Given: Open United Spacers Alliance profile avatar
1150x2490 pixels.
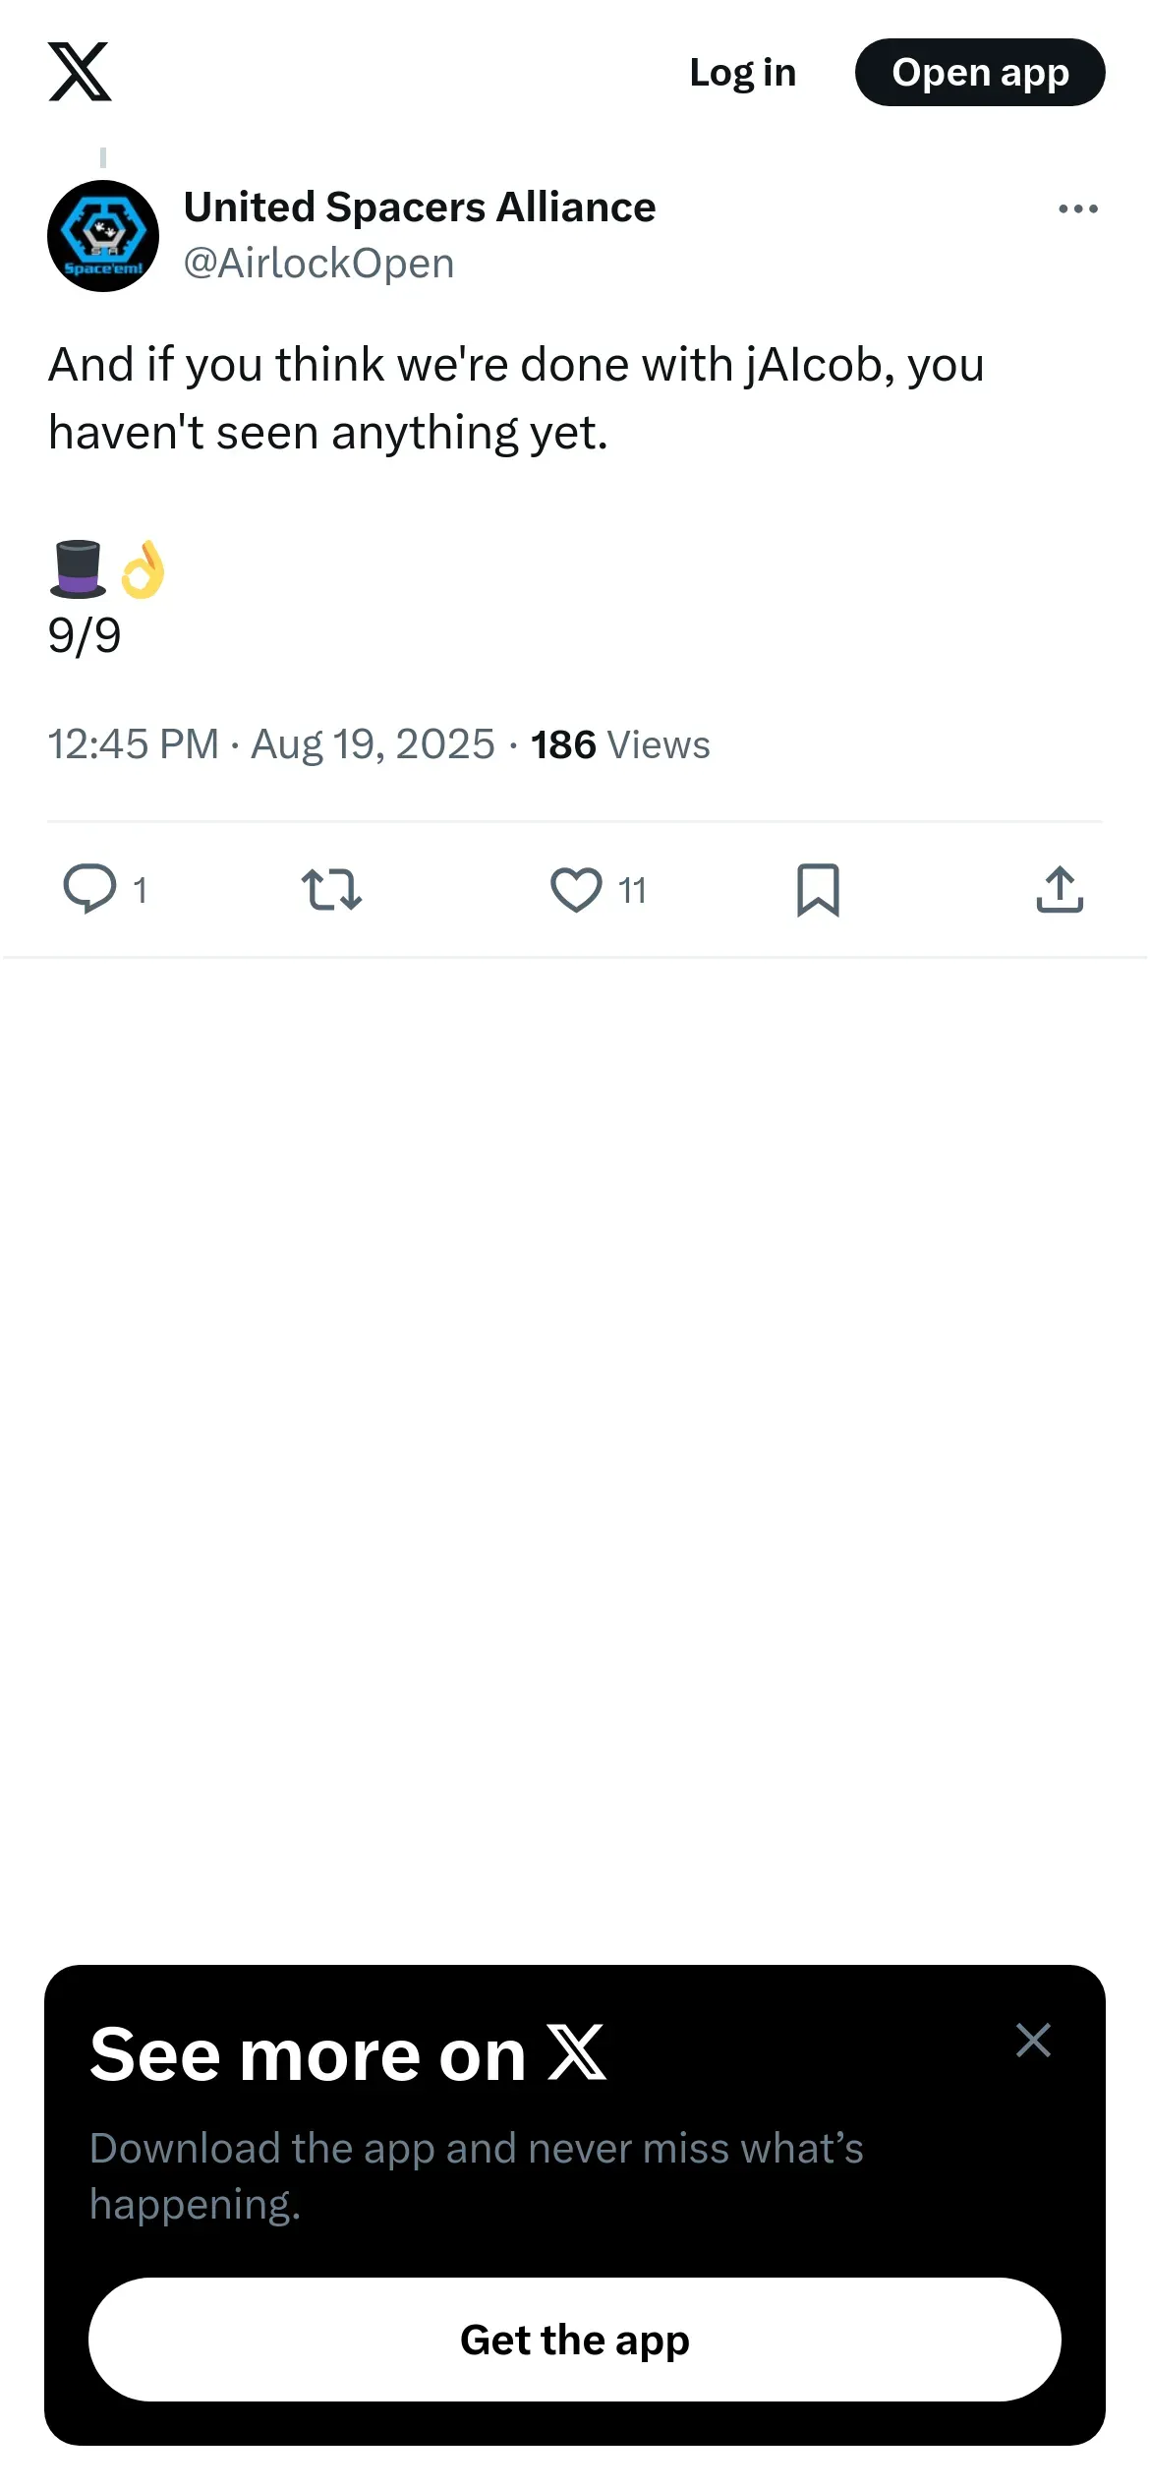Looking at the screenshot, I should pos(103,236).
